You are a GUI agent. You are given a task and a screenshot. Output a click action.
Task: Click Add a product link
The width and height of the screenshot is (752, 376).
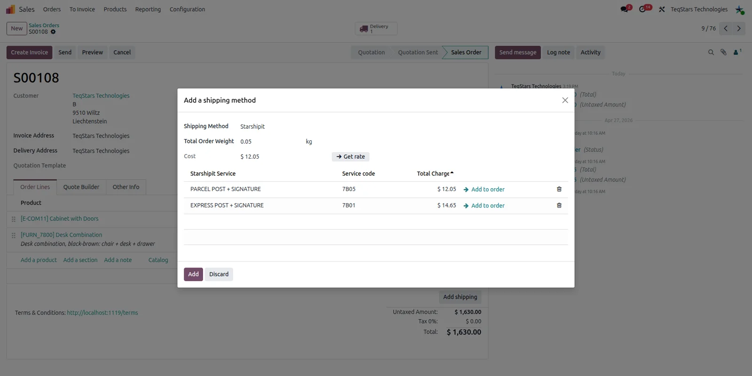click(39, 260)
